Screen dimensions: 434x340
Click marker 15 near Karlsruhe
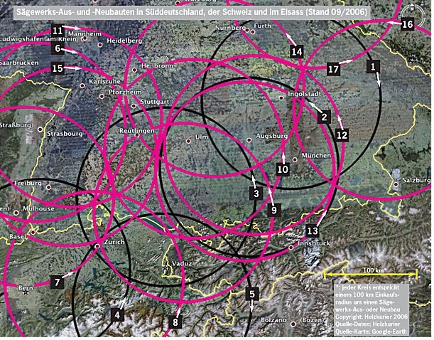click(58, 68)
